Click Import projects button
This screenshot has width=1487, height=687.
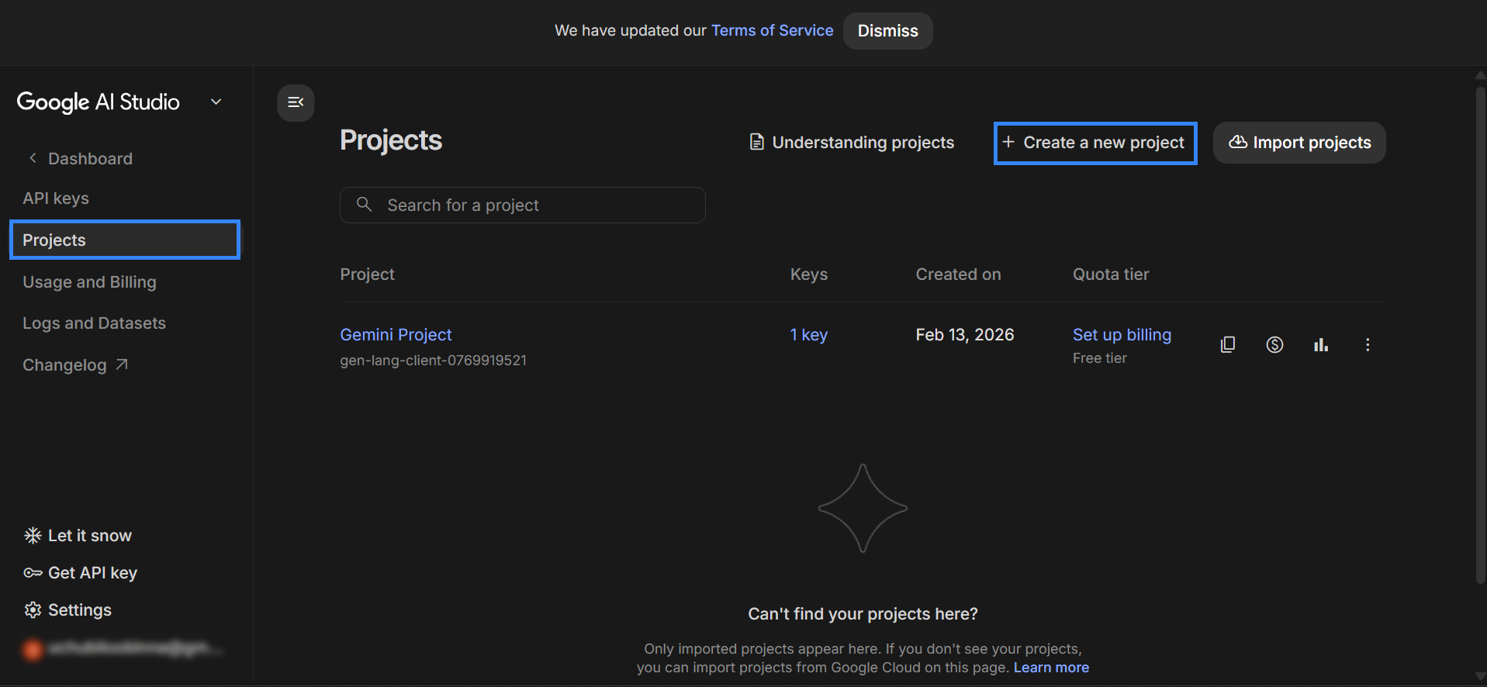1299,143
